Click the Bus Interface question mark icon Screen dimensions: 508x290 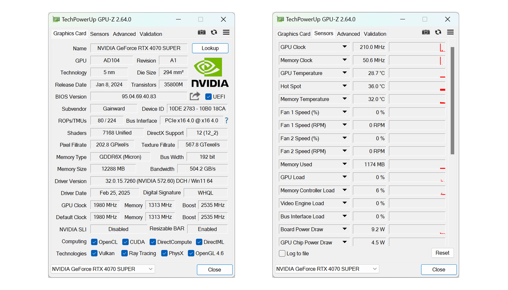(227, 120)
